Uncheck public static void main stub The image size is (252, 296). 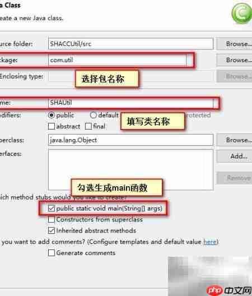click(52, 208)
